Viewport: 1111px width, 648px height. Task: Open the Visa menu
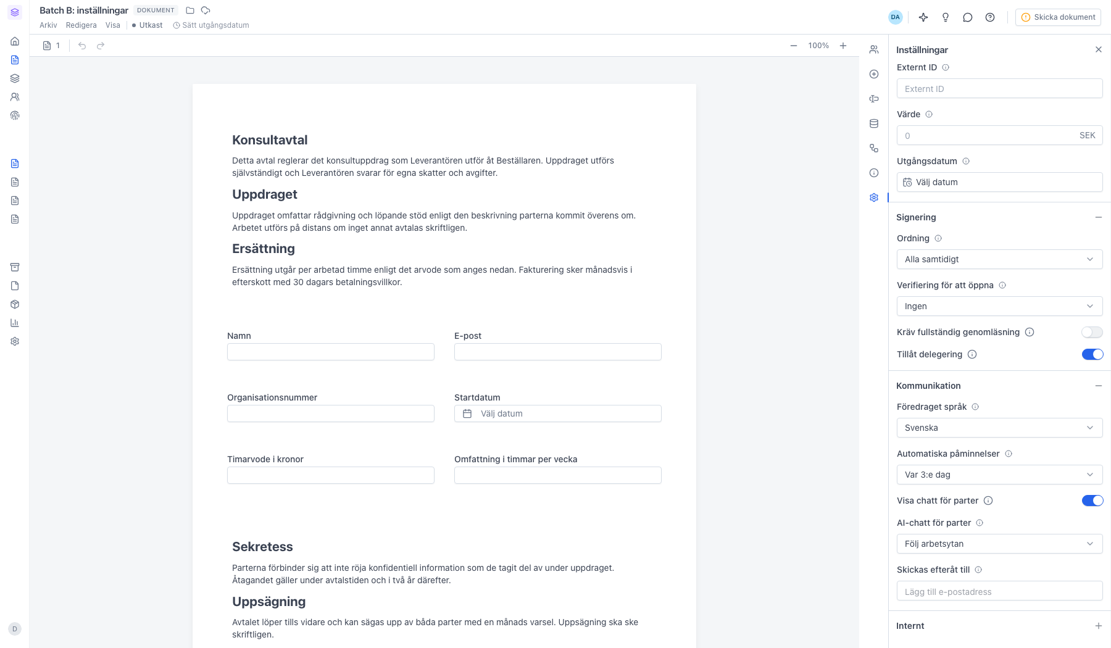[x=113, y=25]
